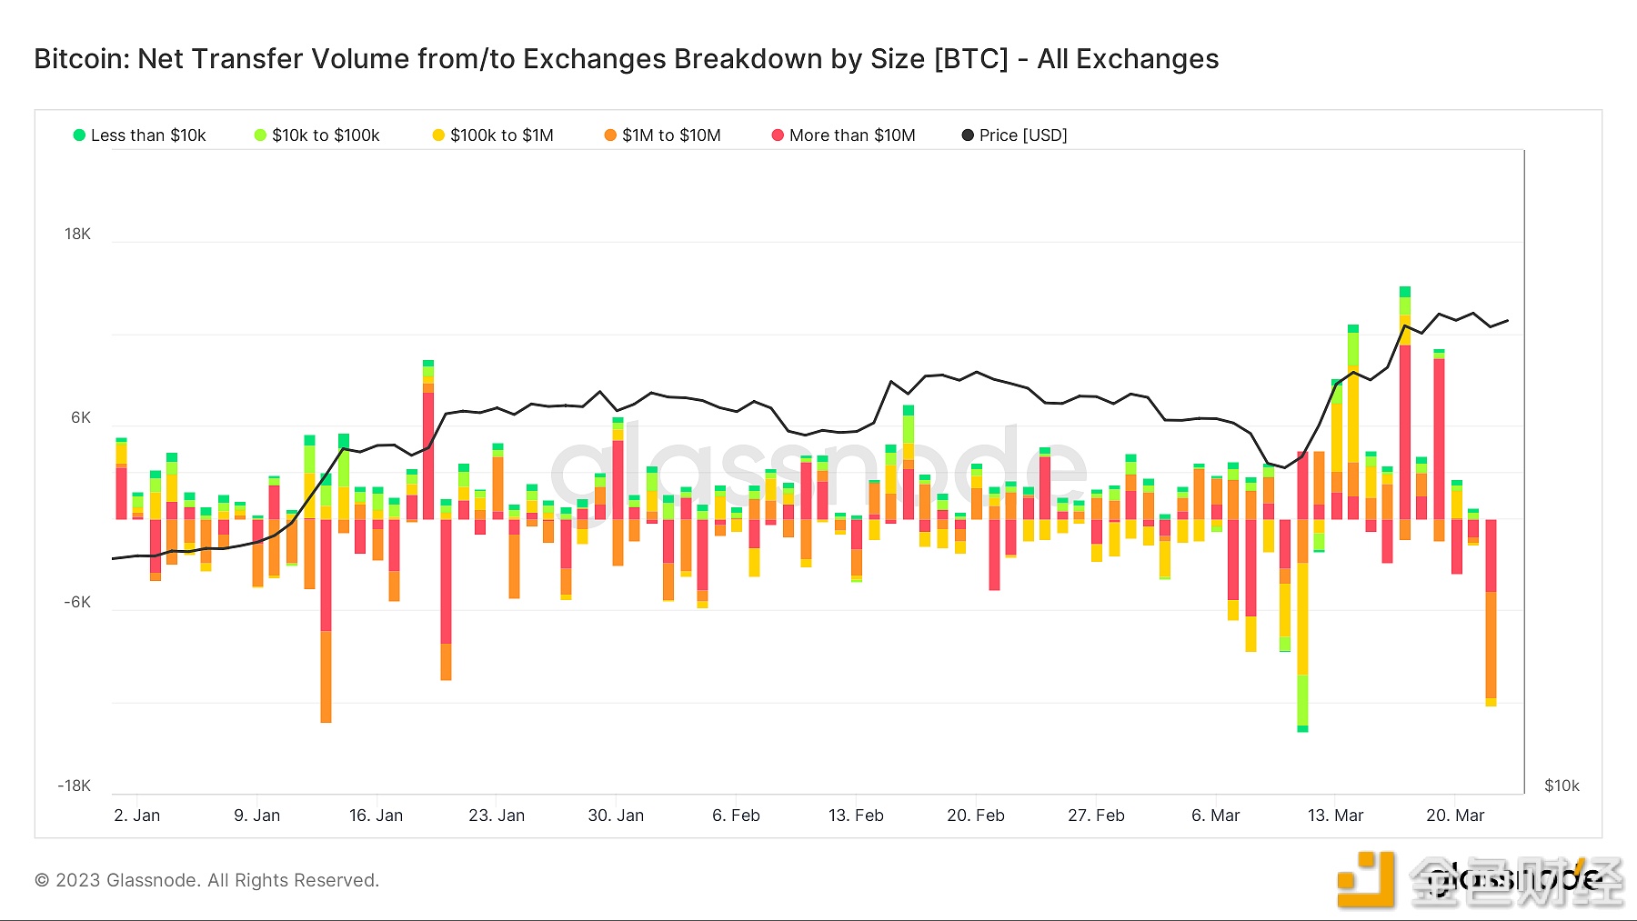Click the orange square logo in bottom-right corner
This screenshot has width=1637, height=921.
tap(1365, 878)
